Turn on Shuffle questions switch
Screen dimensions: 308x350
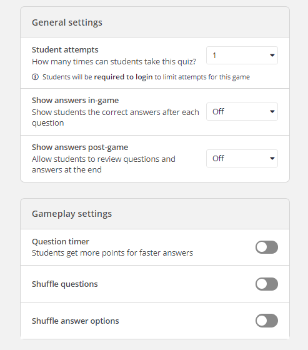267,284
